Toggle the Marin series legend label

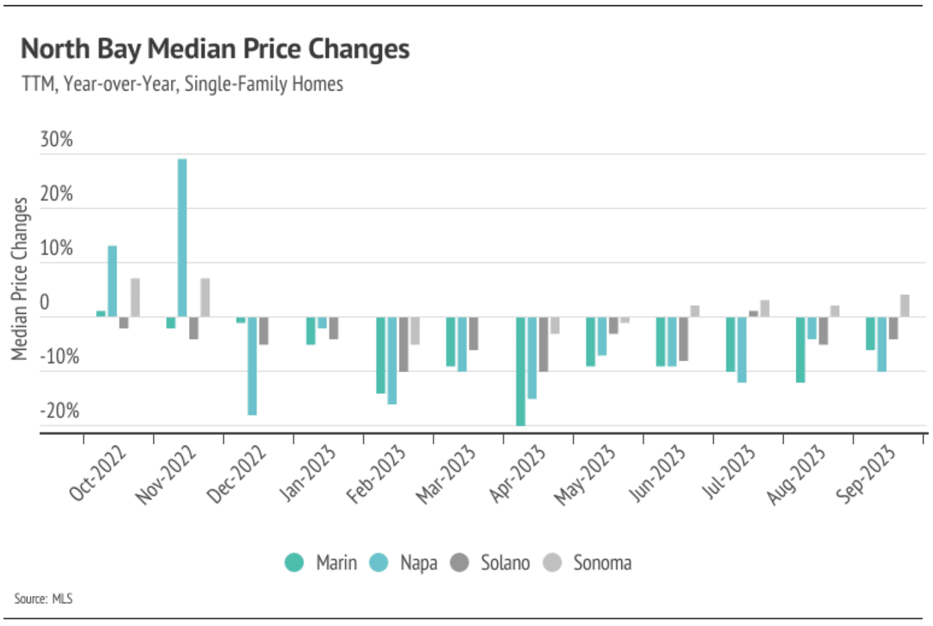point(336,562)
